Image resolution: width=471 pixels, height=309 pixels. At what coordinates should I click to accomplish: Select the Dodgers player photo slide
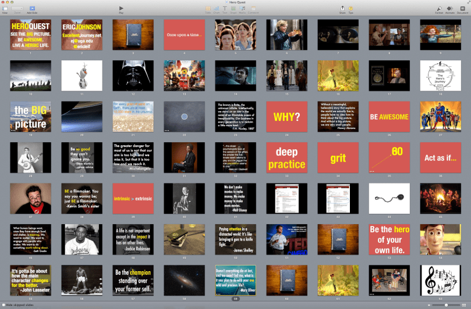click(x=82, y=239)
